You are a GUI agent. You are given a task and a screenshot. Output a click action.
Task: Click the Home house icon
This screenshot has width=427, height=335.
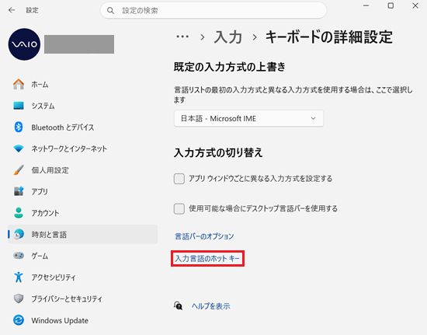point(19,84)
